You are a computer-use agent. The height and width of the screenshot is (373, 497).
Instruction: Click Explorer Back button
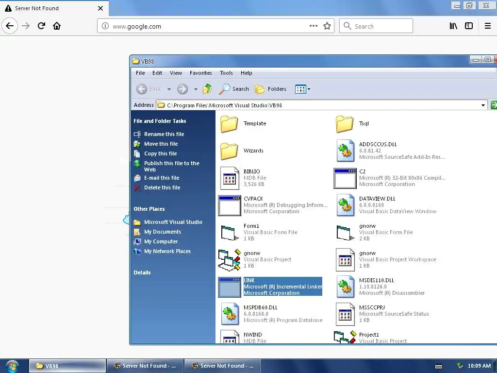coord(149,89)
